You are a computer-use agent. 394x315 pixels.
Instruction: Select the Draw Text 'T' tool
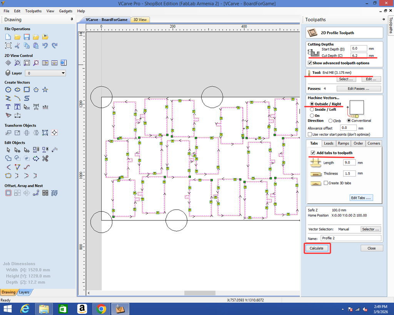(8, 107)
